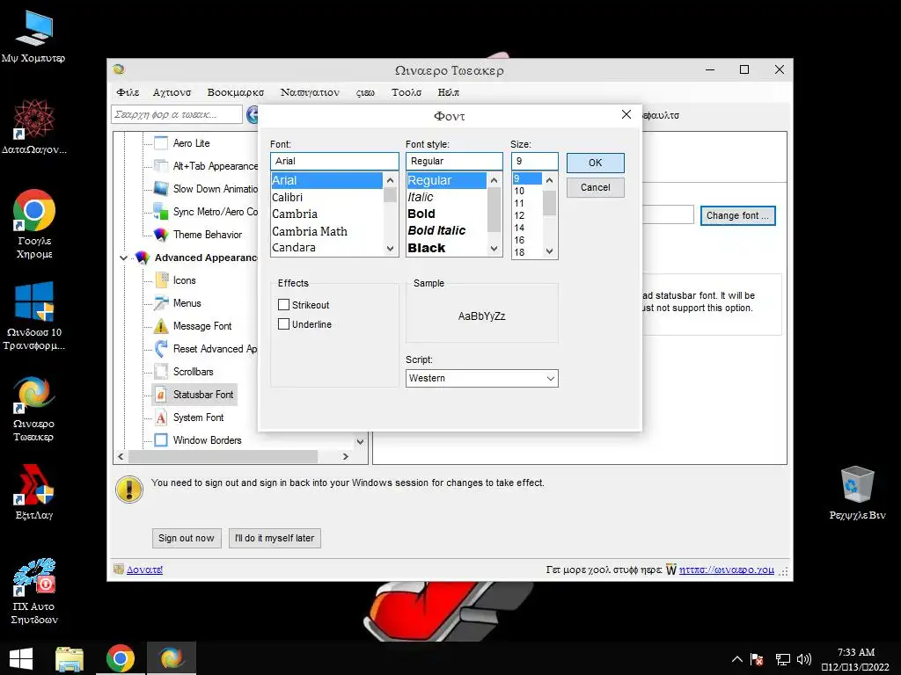This screenshot has width=901, height=675.
Task: Open the File menu
Action: (128, 92)
